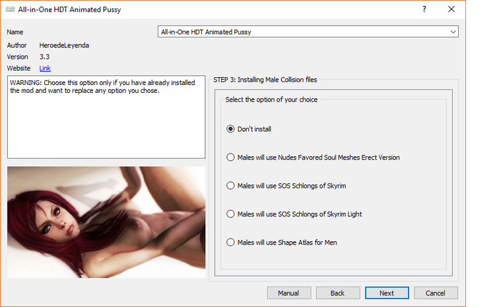Click the STEP 3 Installing Male Collision files heading
The width and height of the screenshot is (495, 307).
point(265,80)
